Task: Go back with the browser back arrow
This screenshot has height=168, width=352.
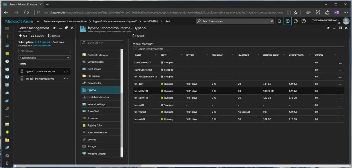Action: [x=7, y=13]
